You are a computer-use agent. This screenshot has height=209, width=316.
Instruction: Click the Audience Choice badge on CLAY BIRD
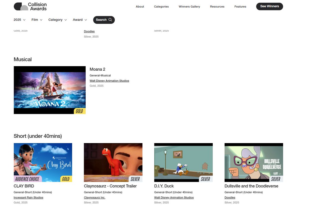27,179
